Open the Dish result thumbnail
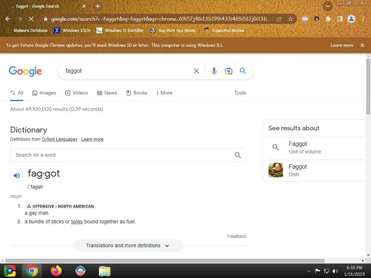Image resolution: width=371 pixels, height=278 pixels. (x=276, y=170)
